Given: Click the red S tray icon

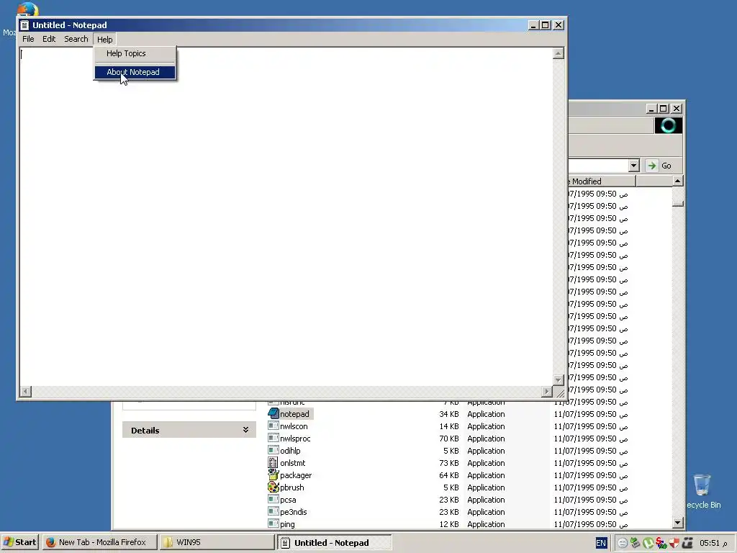Looking at the screenshot, I should 661,543.
